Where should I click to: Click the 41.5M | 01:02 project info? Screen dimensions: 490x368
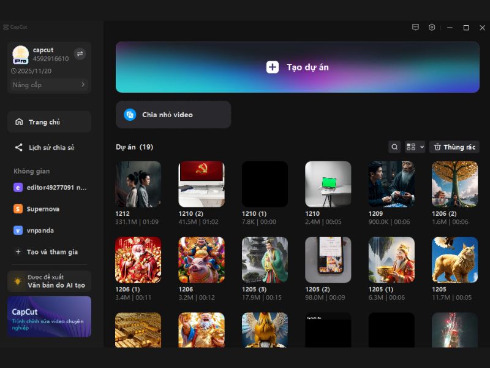(198, 222)
